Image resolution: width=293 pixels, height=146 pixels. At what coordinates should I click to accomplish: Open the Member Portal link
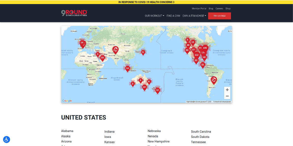199,9
